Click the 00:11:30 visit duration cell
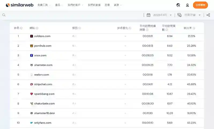Image resolution: width=214 pixels, height=129 pixels. point(148,113)
